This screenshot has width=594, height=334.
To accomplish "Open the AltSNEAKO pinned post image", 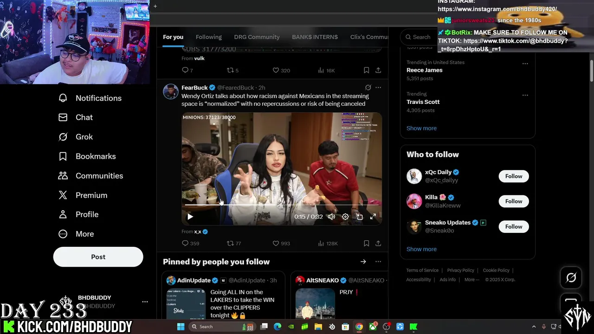I will [x=315, y=304].
